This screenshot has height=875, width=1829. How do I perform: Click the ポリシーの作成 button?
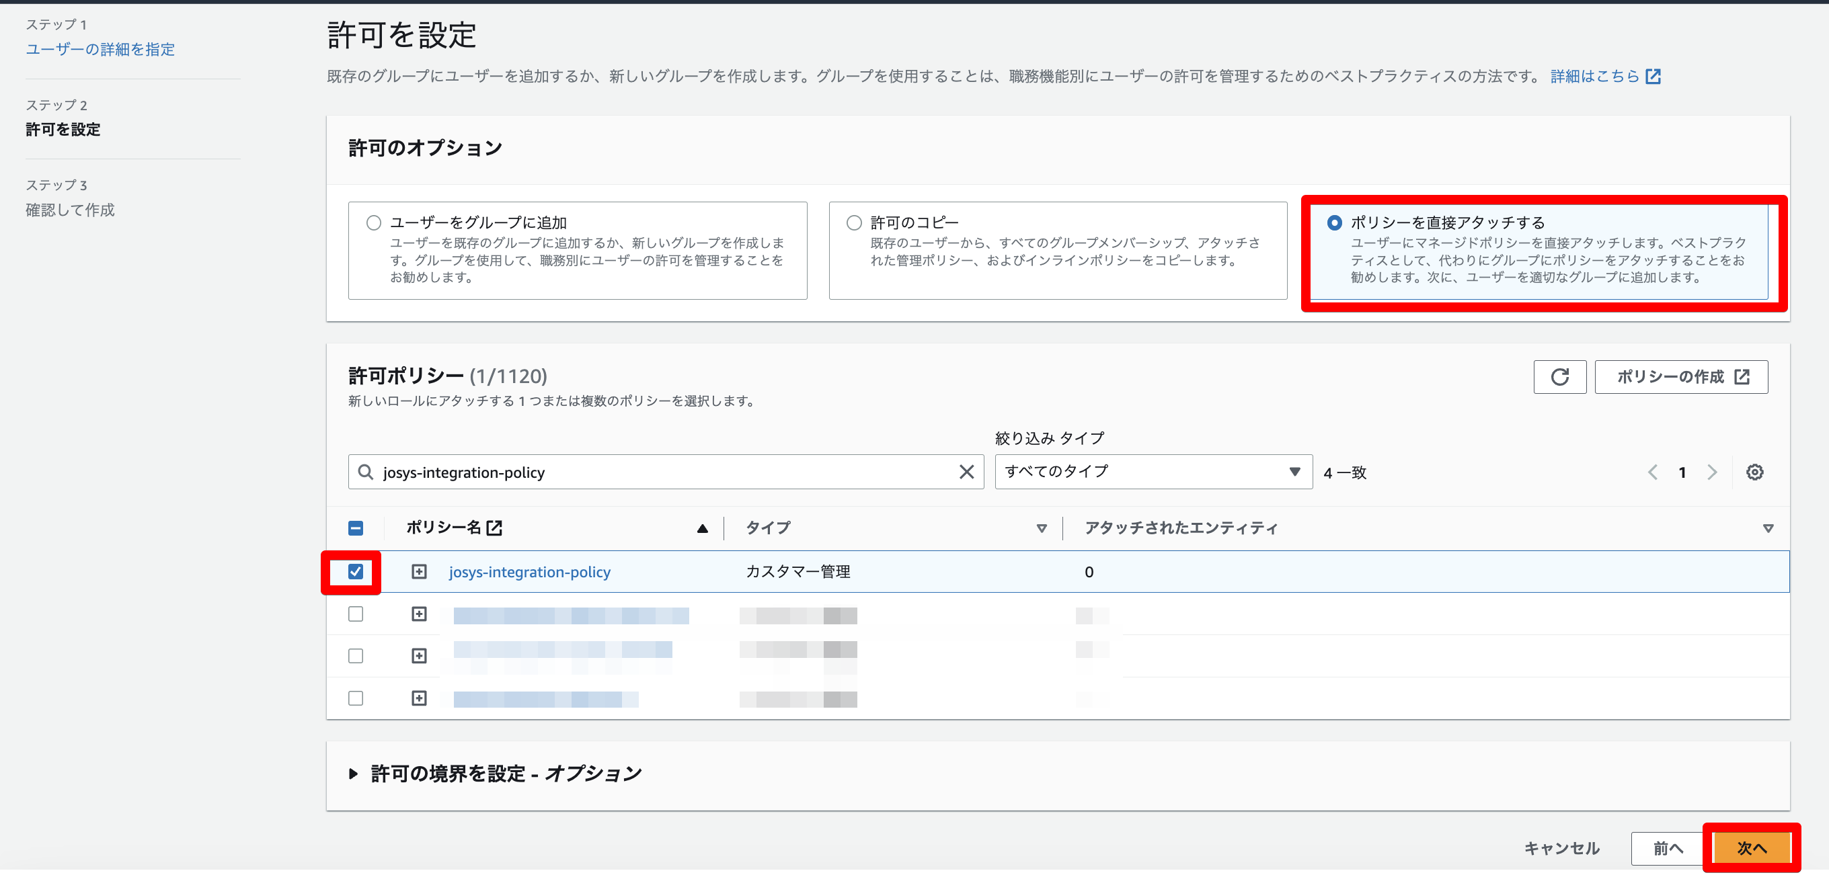(x=1680, y=377)
